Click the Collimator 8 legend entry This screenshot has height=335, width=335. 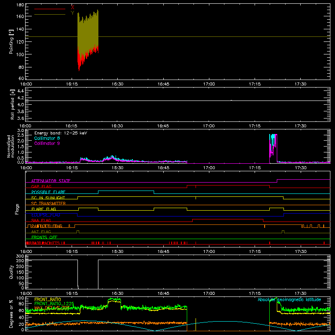[47, 138]
